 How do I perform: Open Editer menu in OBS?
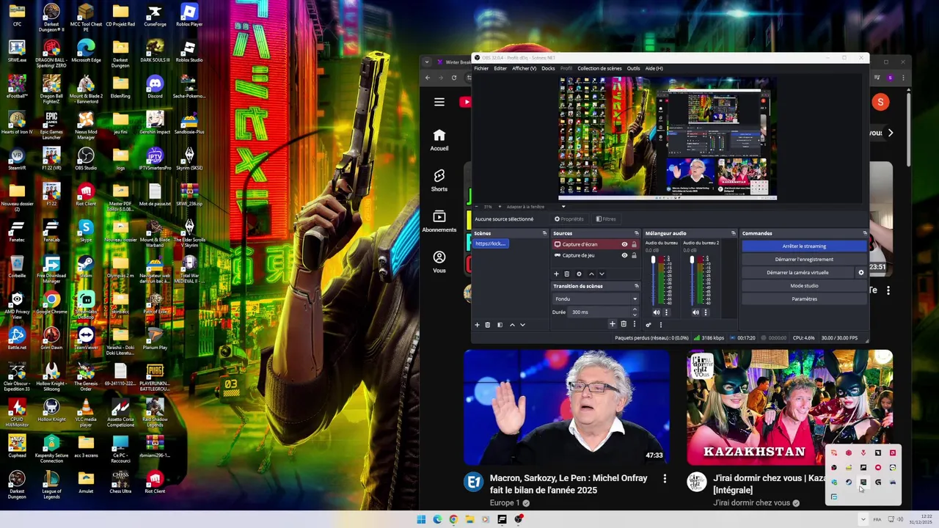pos(500,68)
